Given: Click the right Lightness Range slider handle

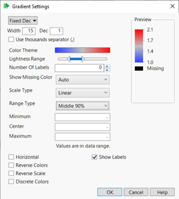Looking at the screenshot, I should coord(83,59).
